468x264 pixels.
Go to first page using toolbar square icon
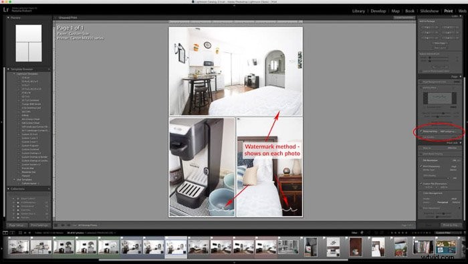tap(56, 225)
